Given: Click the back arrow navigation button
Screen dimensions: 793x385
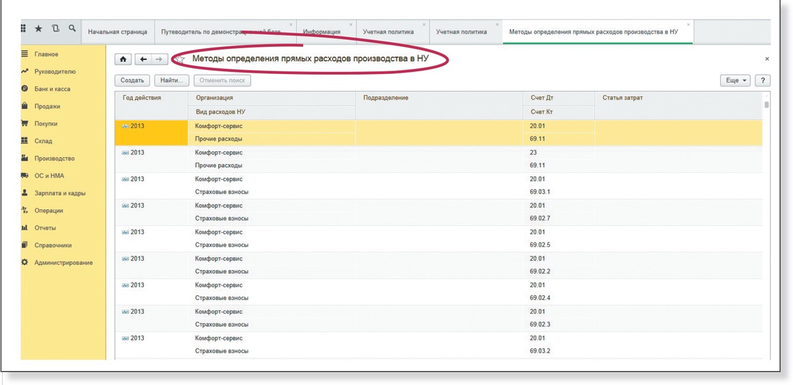Looking at the screenshot, I should pos(143,59).
